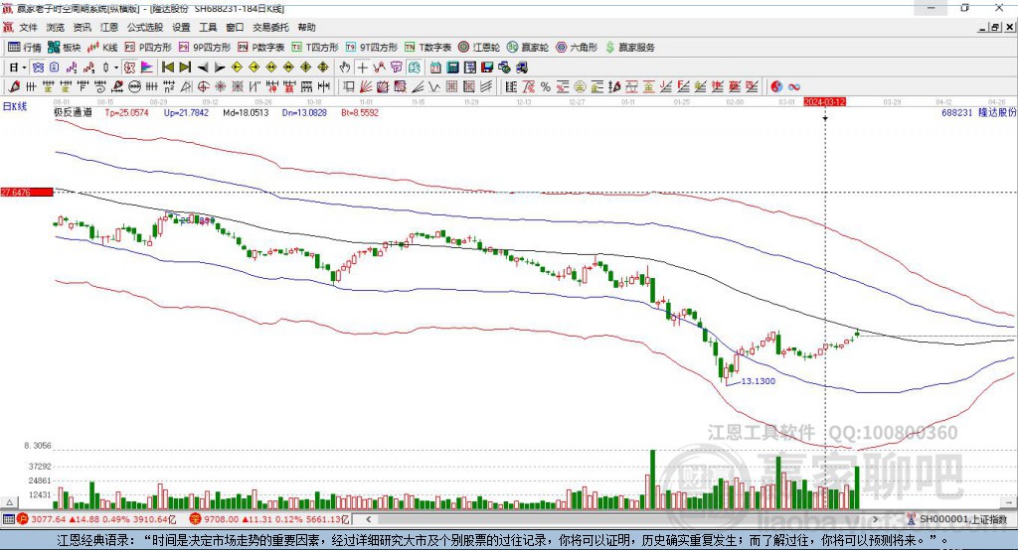Screen dimensions: 1018x550
Task: Toggle the hand pan tool
Action: (345, 68)
